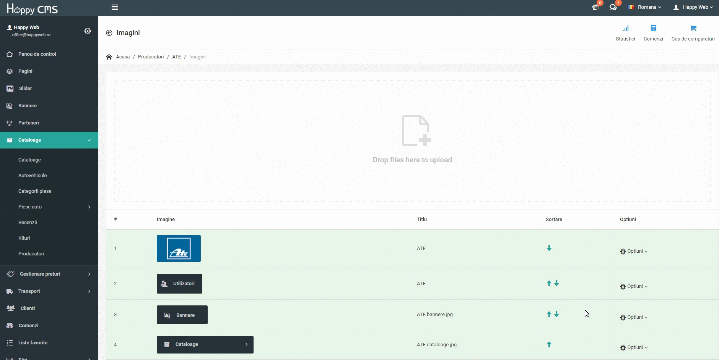This screenshot has height=360, width=719.
Task: Collapse the Cataloage sidebar section
Action: point(49,140)
